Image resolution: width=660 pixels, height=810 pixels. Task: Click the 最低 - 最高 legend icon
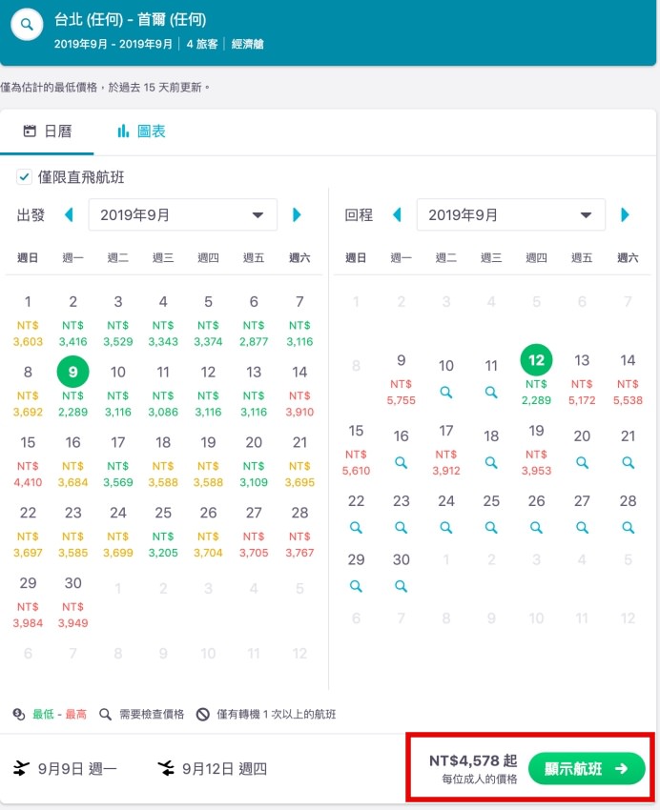click(x=19, y=714)
